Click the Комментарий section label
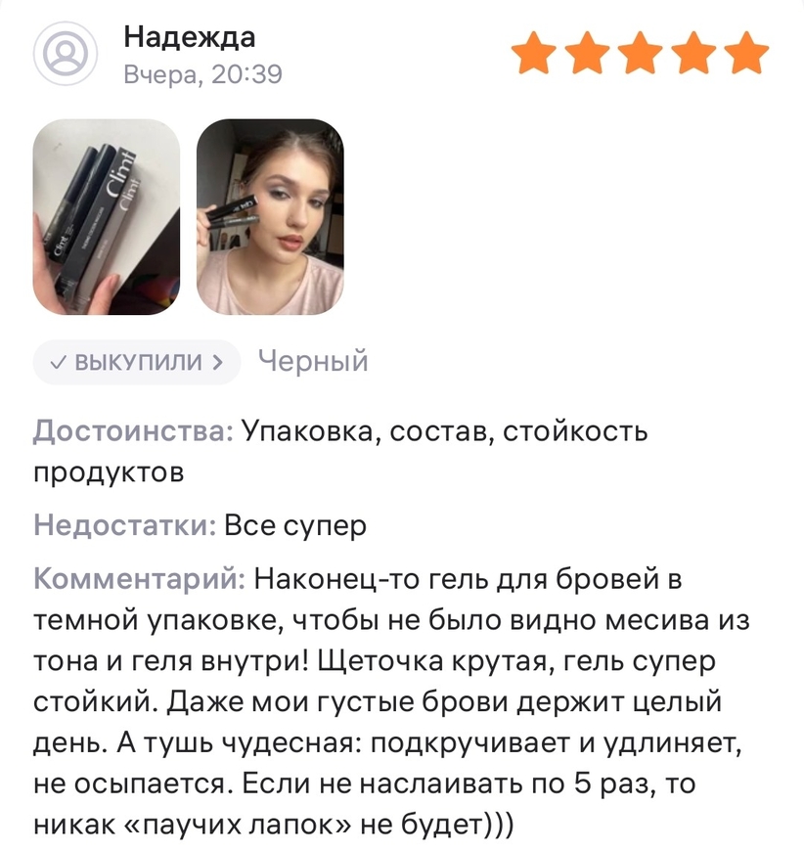 click(x=140, y=578)
